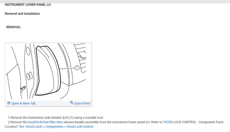Select the 'INSTRUMENT LOWER PANEL LH' heading

pos(28,5)
